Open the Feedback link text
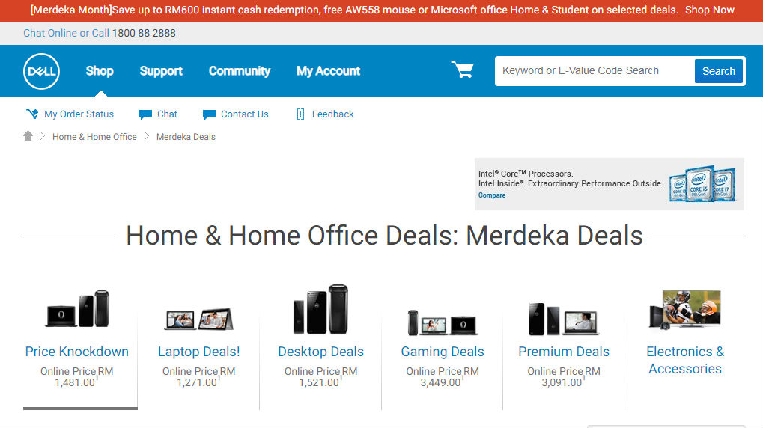Image resolution: width=763 pixels, height=428 pixels. click(x=333, y=114)
